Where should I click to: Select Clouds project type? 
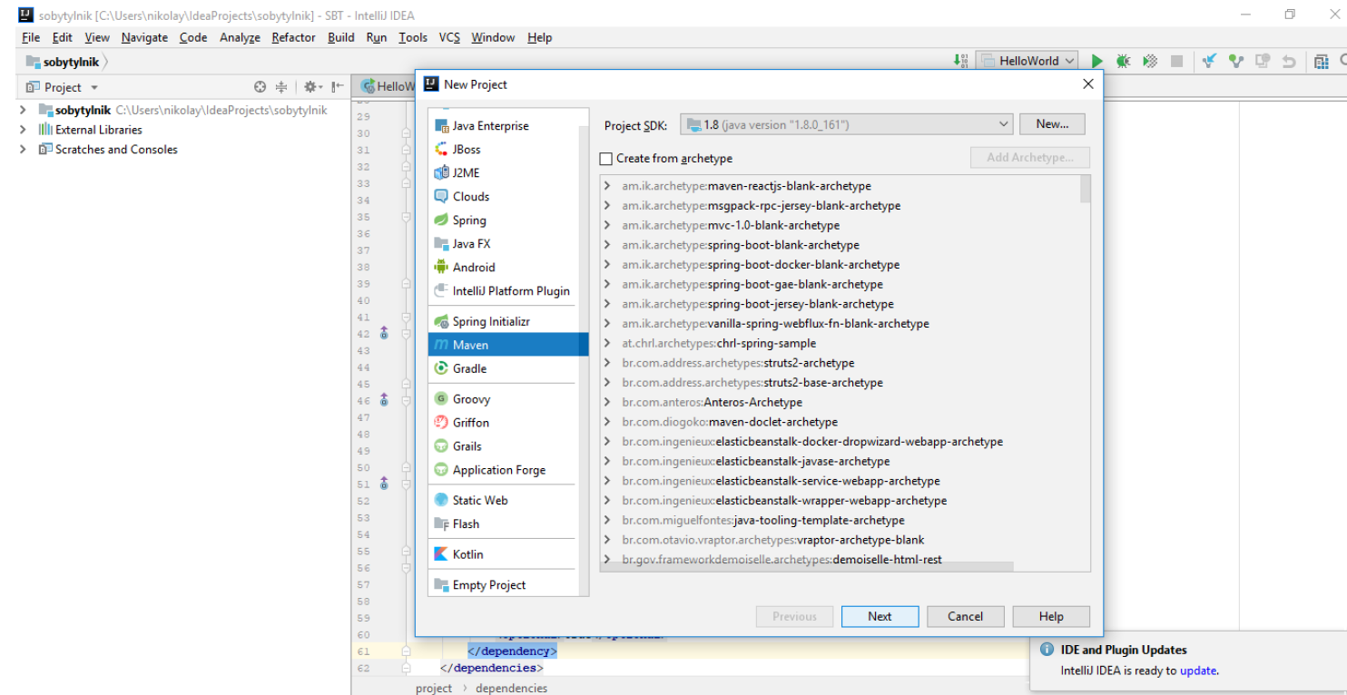point(508,196)
